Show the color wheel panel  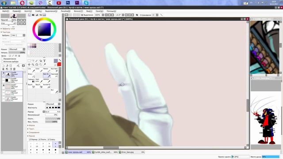(x=30, y=15)
